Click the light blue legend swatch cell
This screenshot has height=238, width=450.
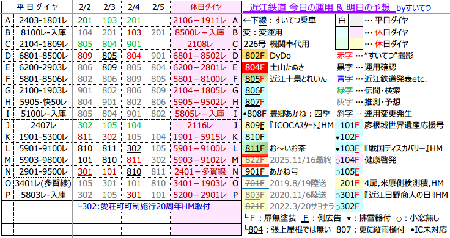(342, 32)
